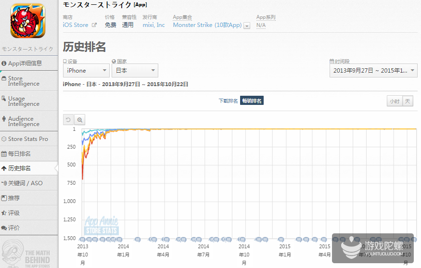The image size is (421, 268).
Task: Click the keyword icon beside 关键词 / ASO
Action: [4, 183]
